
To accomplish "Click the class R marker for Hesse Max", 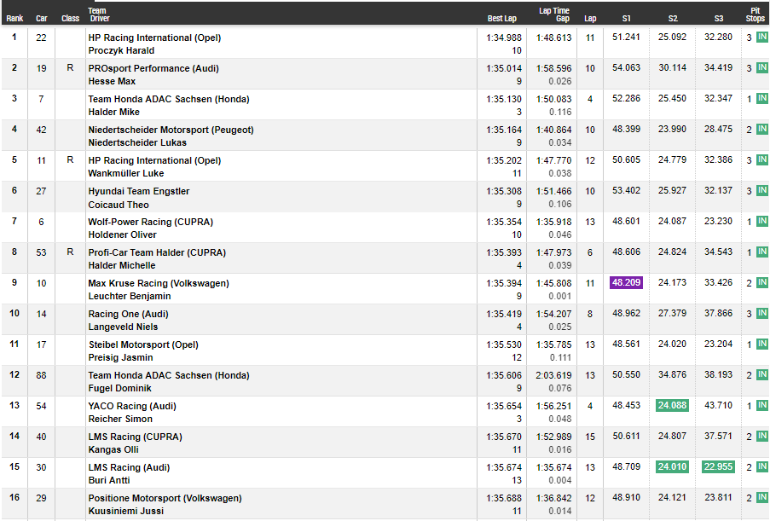I will coord(70,67).
